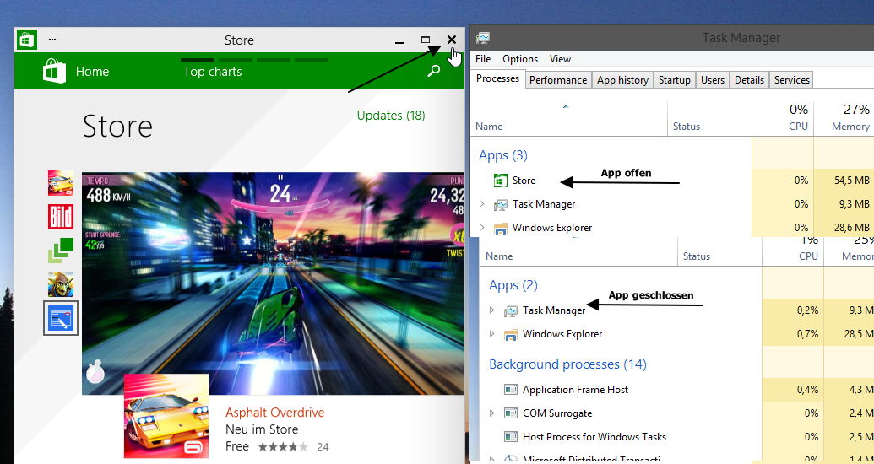Switch to the Startup tab
The width and height of the screenshot is (874, 464).
[x=675, y=79]
